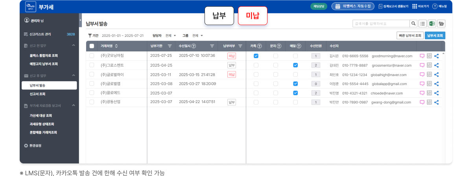Open 신고서 조회 in the sidebar

pos(37,94)
